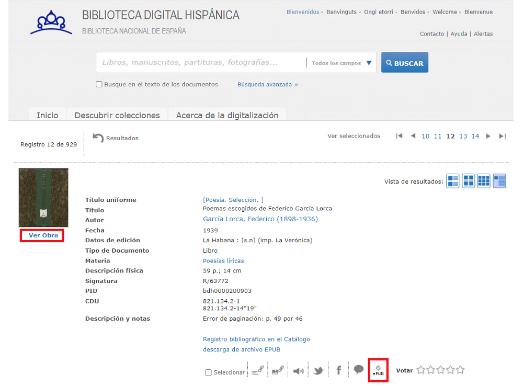This screenshot has height=386, width=523.
Task: Open '[Poesía. Selección.]' uniform title link
Action: [233, 200]
